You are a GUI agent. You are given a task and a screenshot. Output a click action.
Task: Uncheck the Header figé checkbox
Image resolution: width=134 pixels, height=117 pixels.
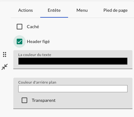pos(19,41)
